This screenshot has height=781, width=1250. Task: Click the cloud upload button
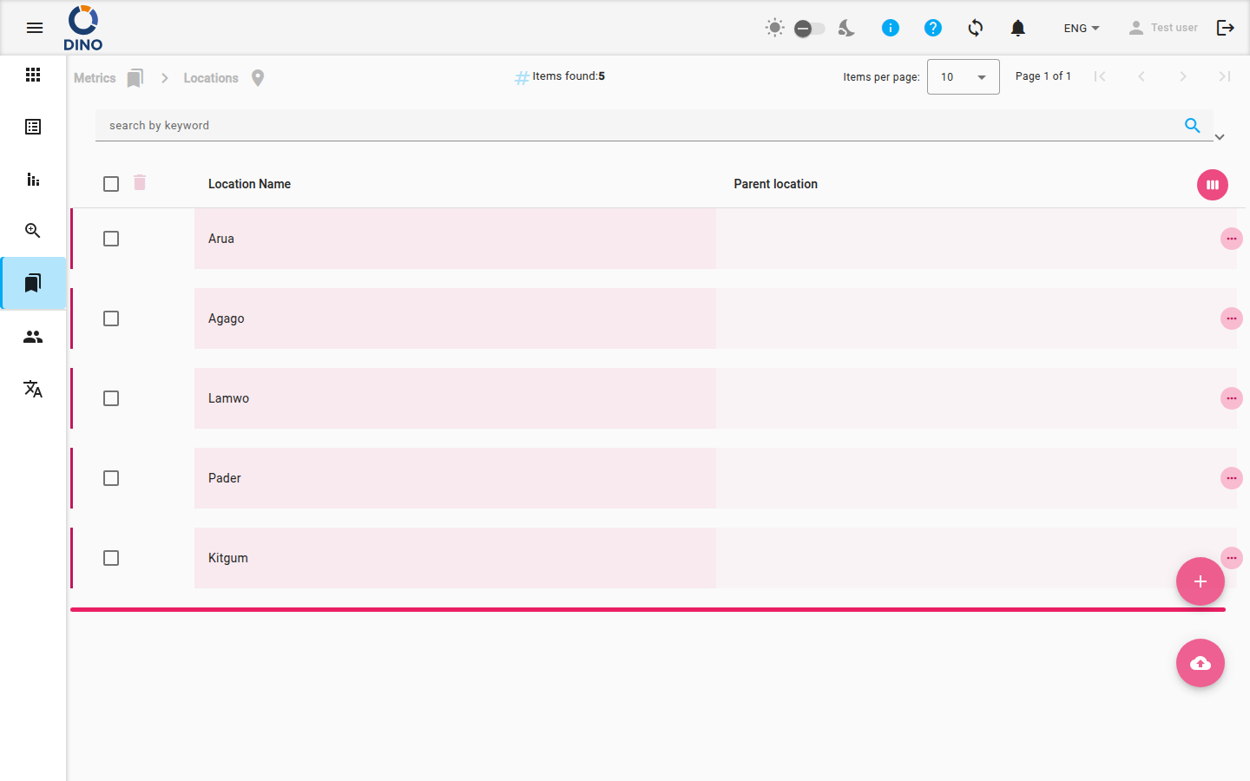(x=1201, y=663)
